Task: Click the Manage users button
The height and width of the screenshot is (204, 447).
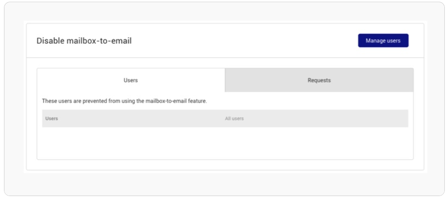Action: click(x=383, y=41)
